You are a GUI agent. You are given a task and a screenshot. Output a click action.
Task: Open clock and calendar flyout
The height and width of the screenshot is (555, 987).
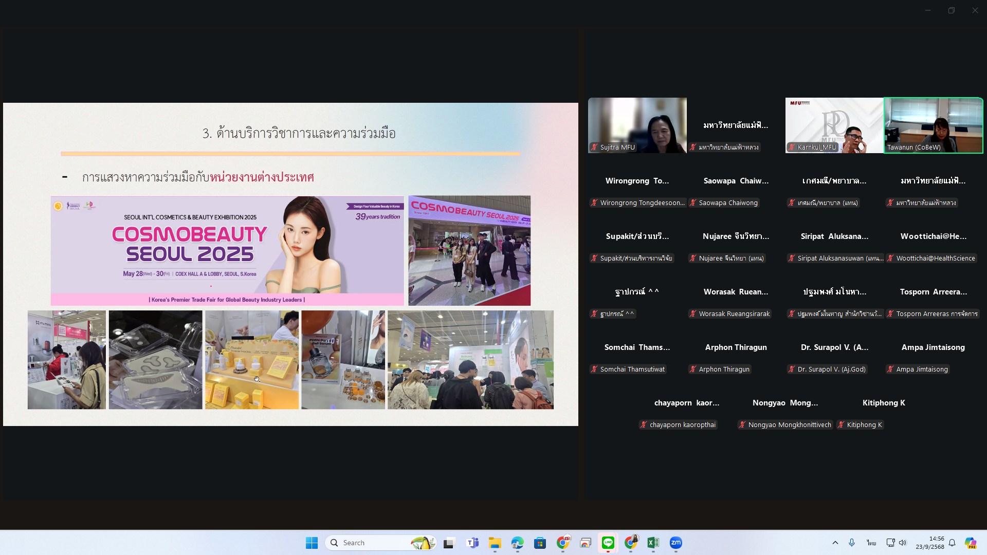(x=929, y=543)
